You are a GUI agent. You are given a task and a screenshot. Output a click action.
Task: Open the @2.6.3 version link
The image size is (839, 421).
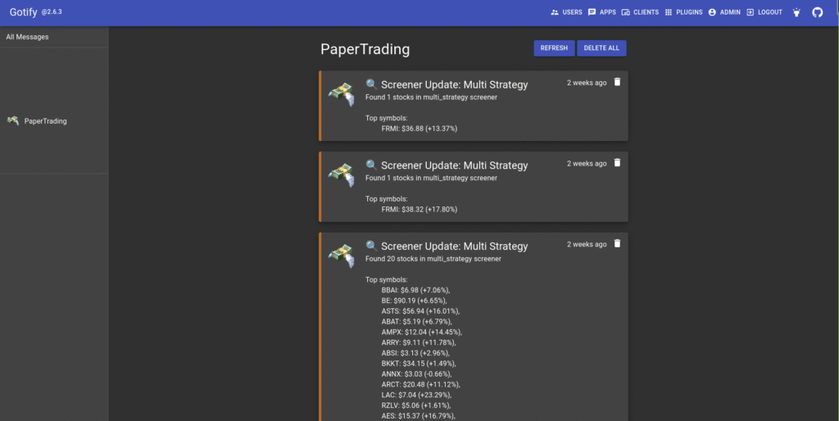[53, 13]
